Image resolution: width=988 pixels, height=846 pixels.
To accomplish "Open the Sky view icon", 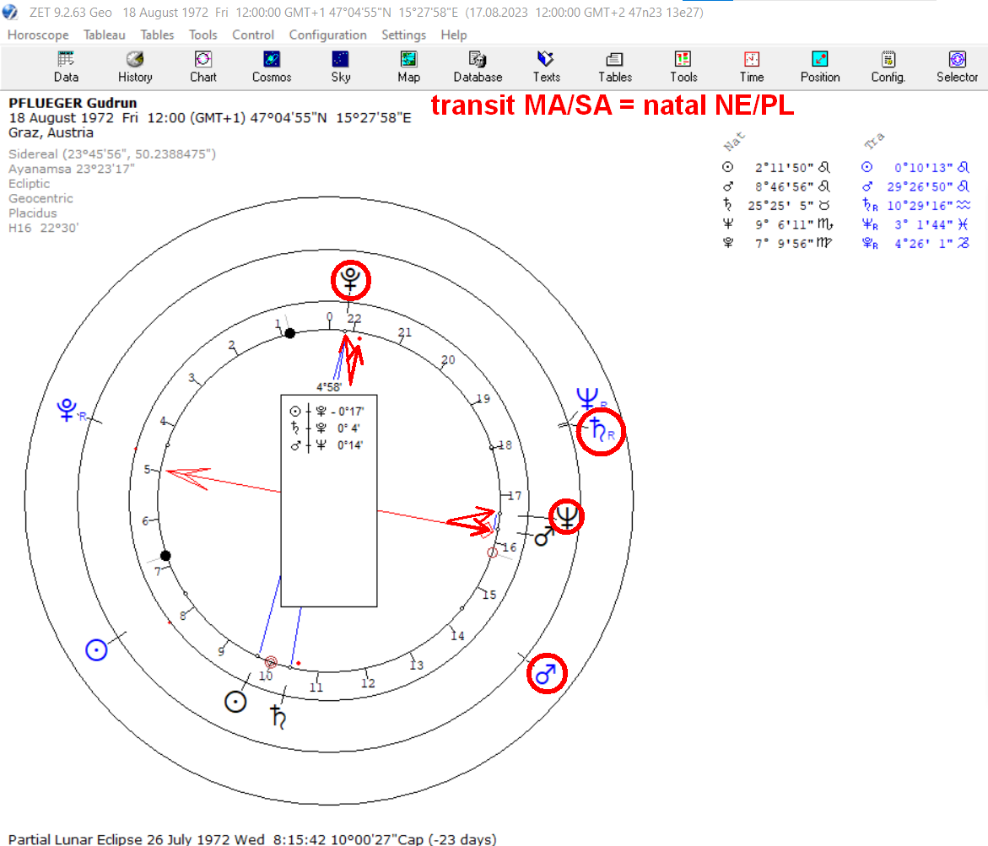I will [340, 67].
